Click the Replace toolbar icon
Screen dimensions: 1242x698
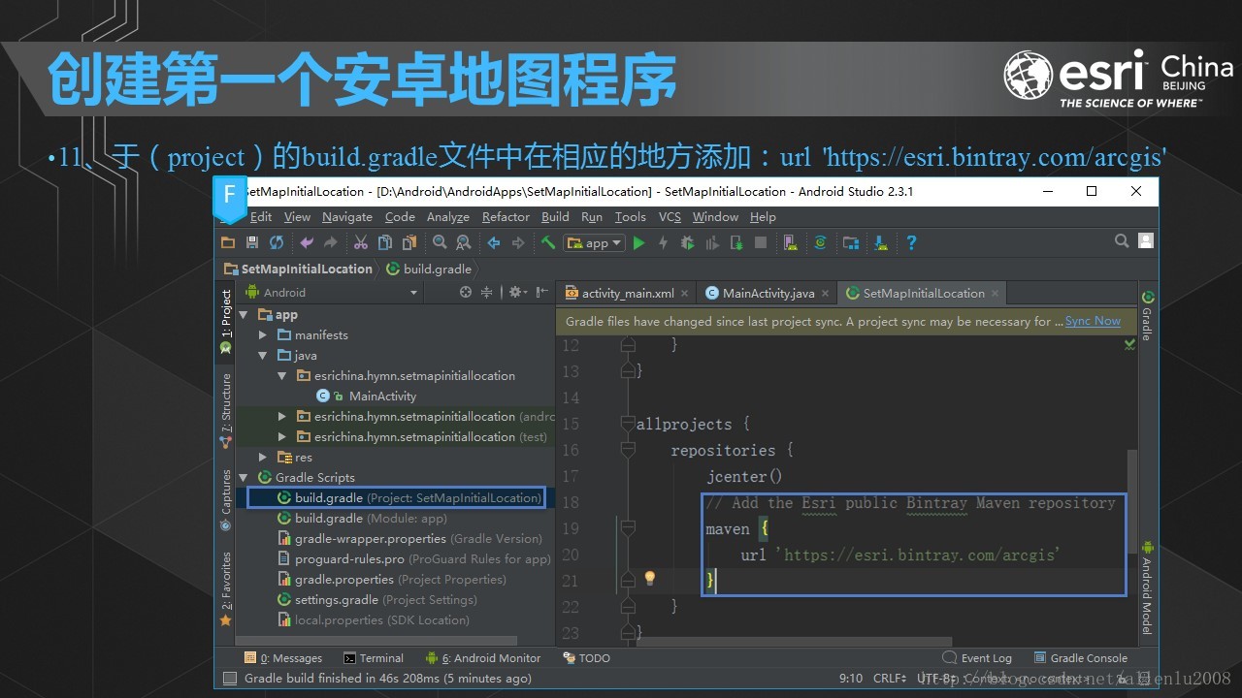pyautogui.click(x=464, y=242)
